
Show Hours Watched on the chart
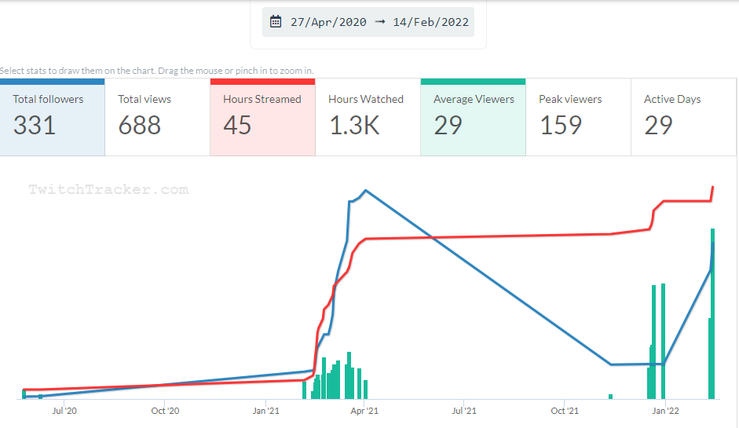pyautogui.click(x=368, y=117)
